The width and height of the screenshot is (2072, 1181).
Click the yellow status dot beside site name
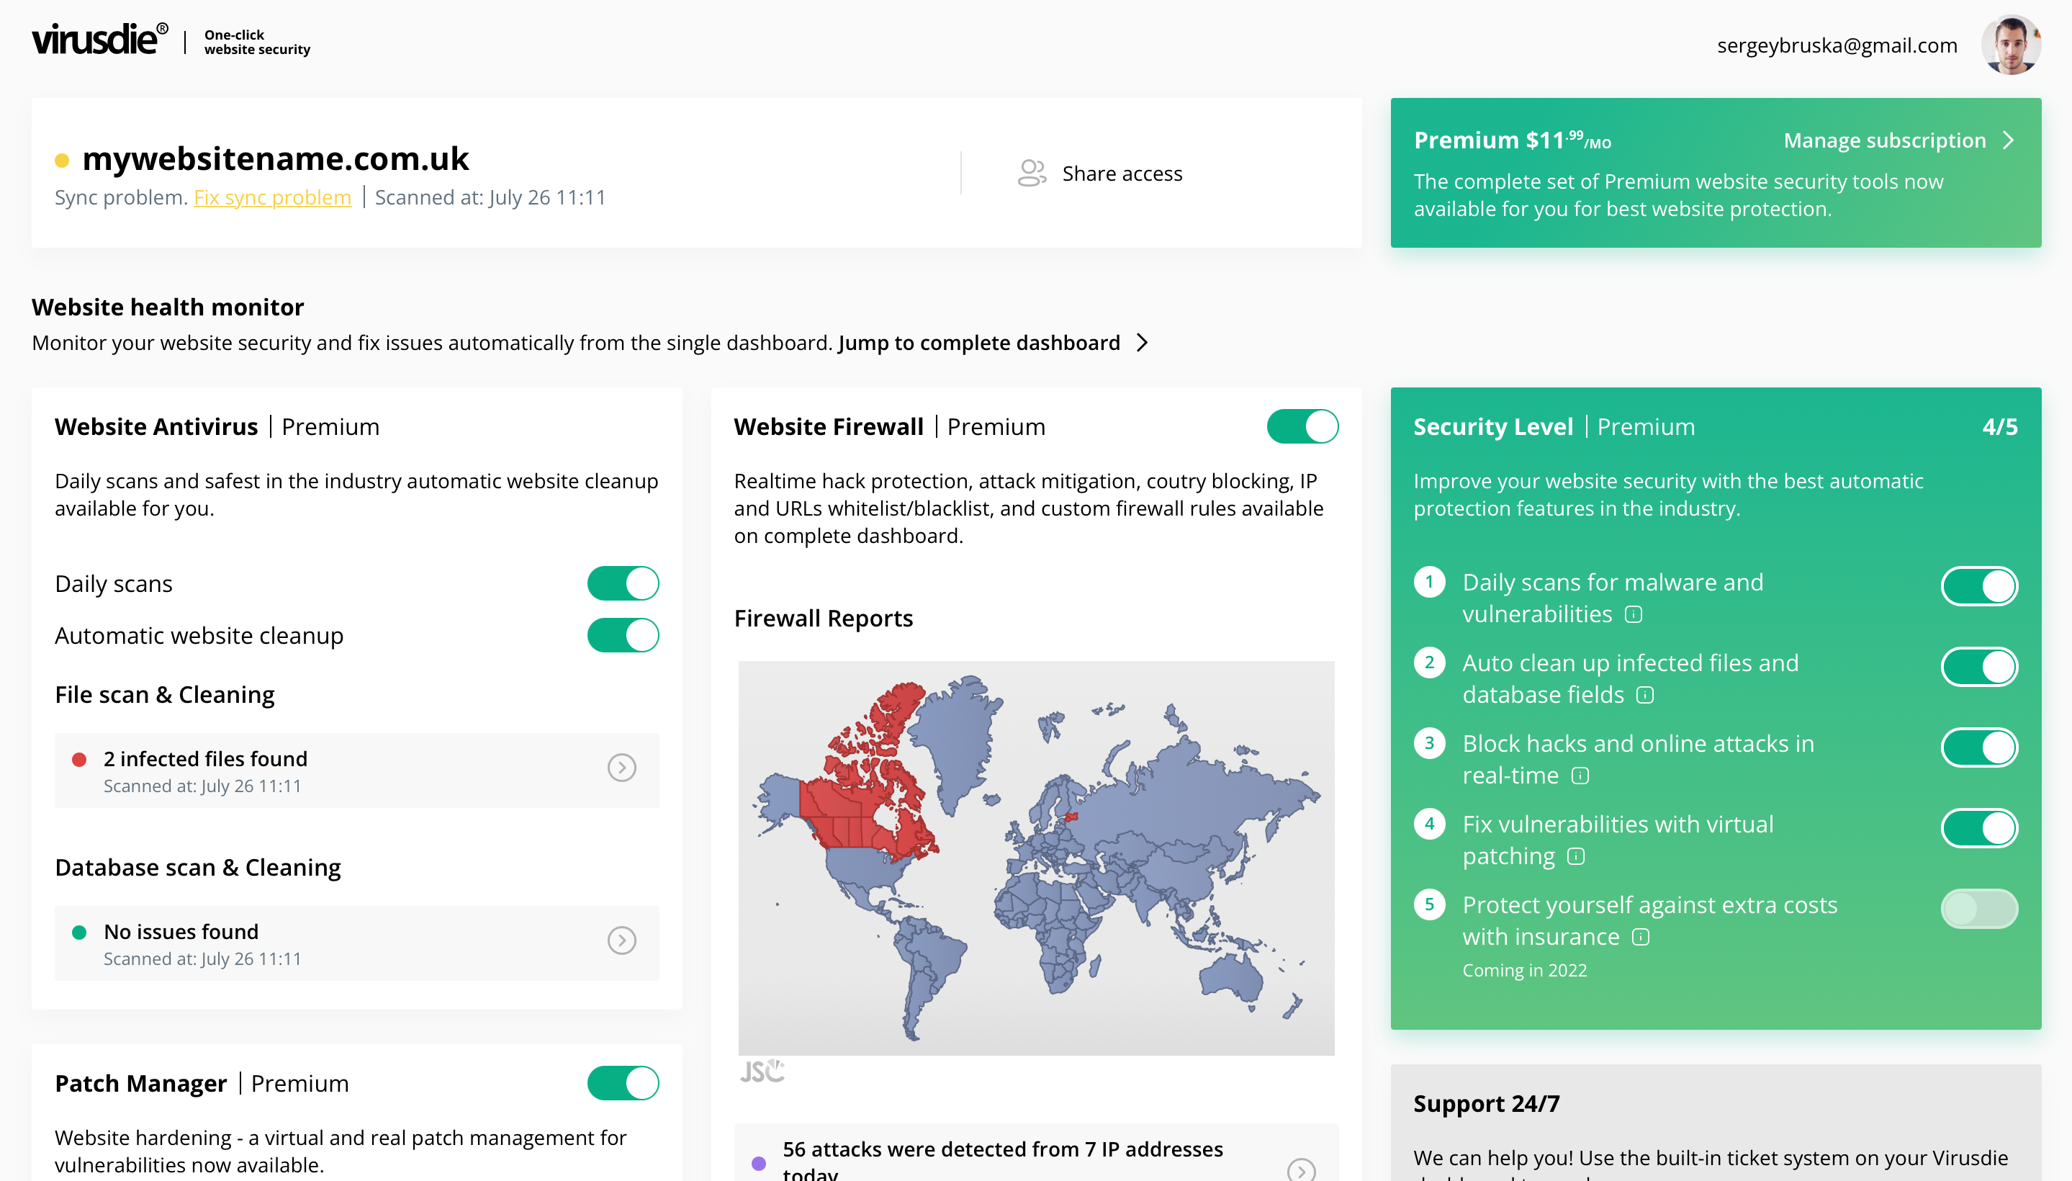[x=62, y=160]
